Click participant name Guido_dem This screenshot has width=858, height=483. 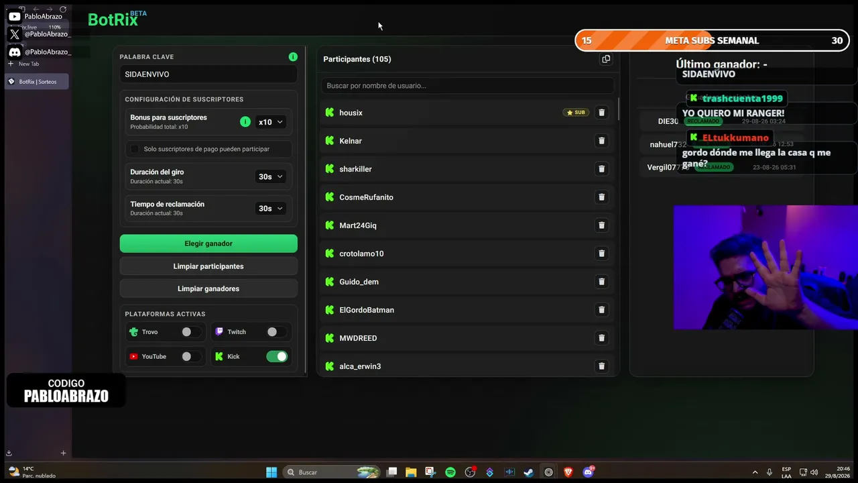tap(359, 282)
